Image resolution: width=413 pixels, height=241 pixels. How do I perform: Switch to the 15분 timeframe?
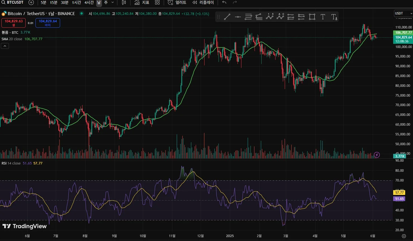(53, 3)
